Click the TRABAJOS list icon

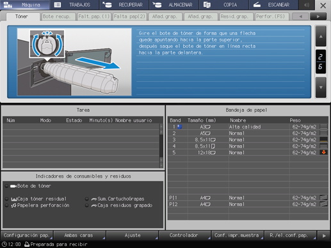tap(58, 4)
